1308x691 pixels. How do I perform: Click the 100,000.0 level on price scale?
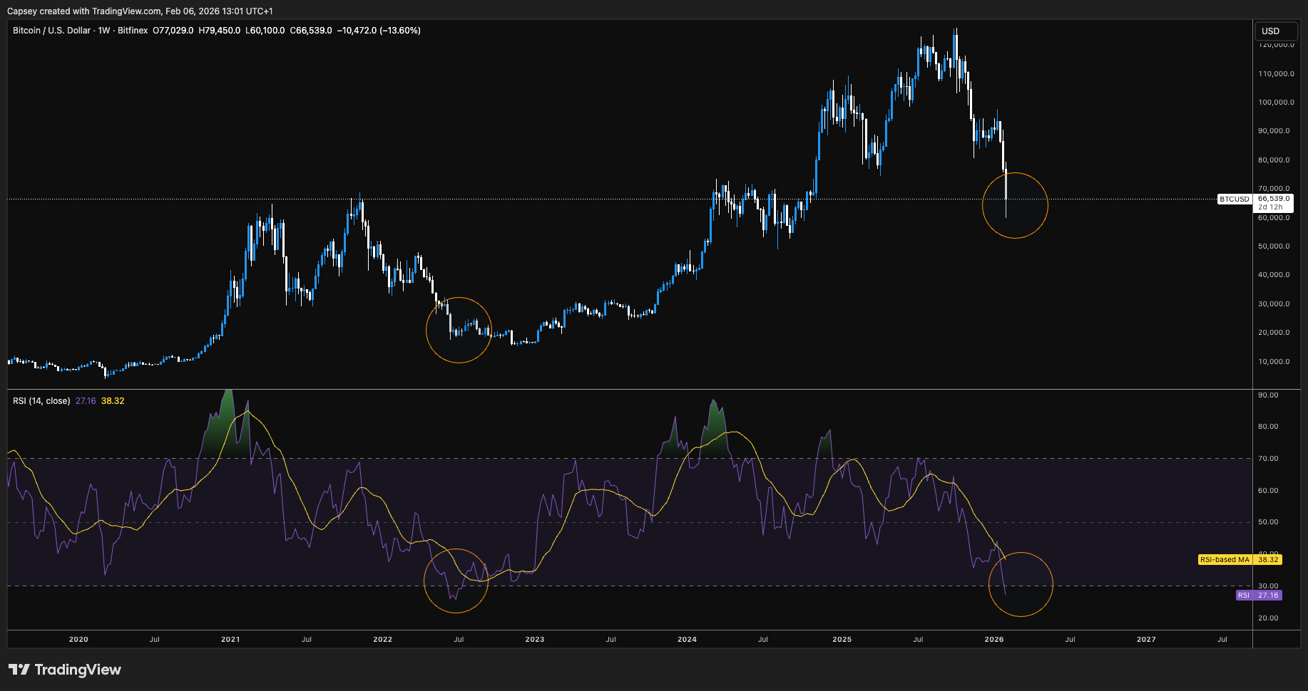(1276, 103)
